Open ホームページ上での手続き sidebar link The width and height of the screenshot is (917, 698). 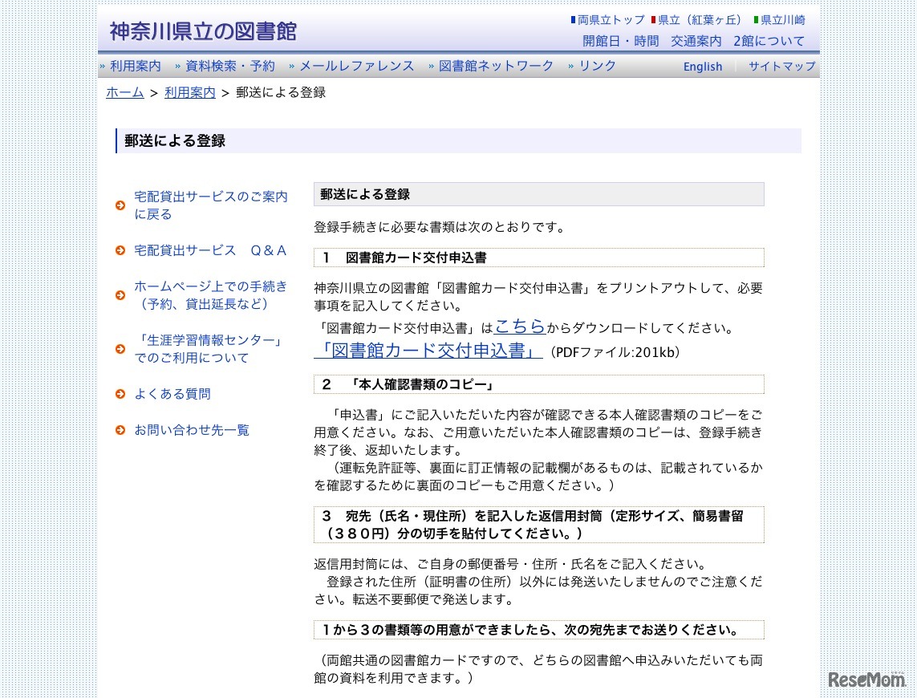pyautogui.click(x=210, y=295)
